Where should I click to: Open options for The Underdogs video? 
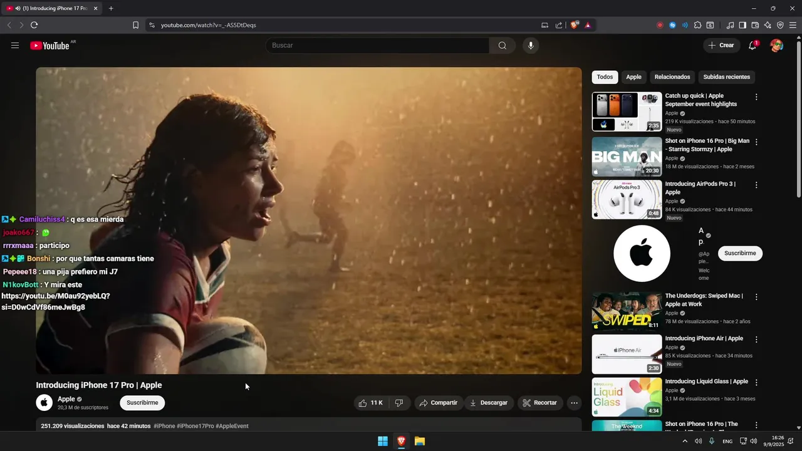(756, 297)
